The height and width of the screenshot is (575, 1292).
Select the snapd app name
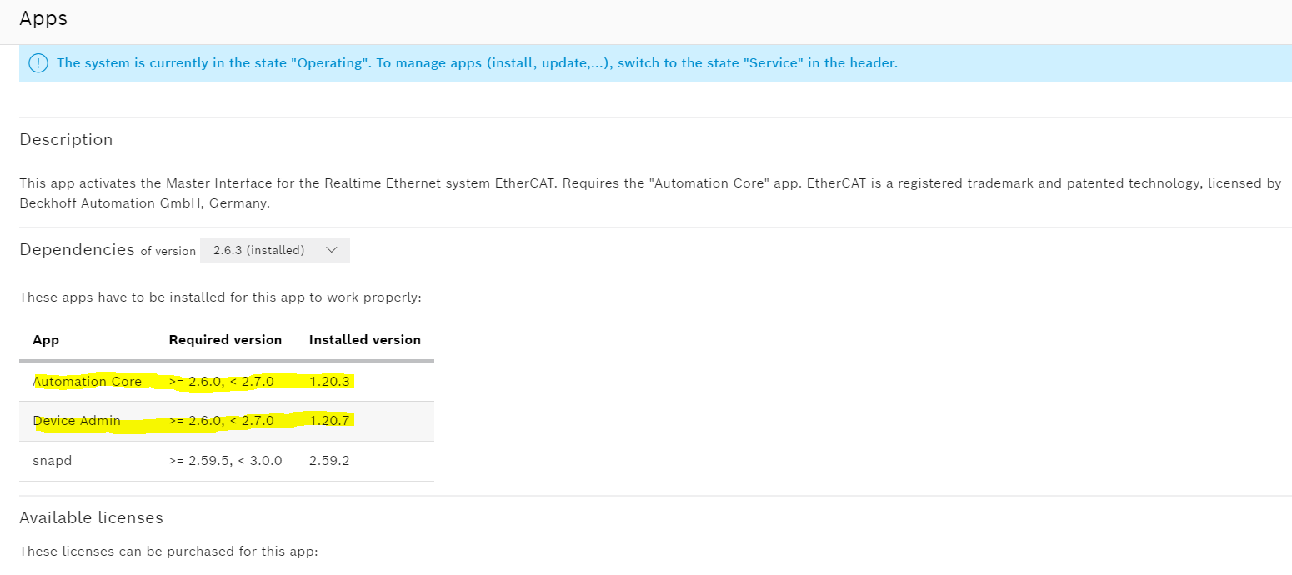click(x=52, y=460)
